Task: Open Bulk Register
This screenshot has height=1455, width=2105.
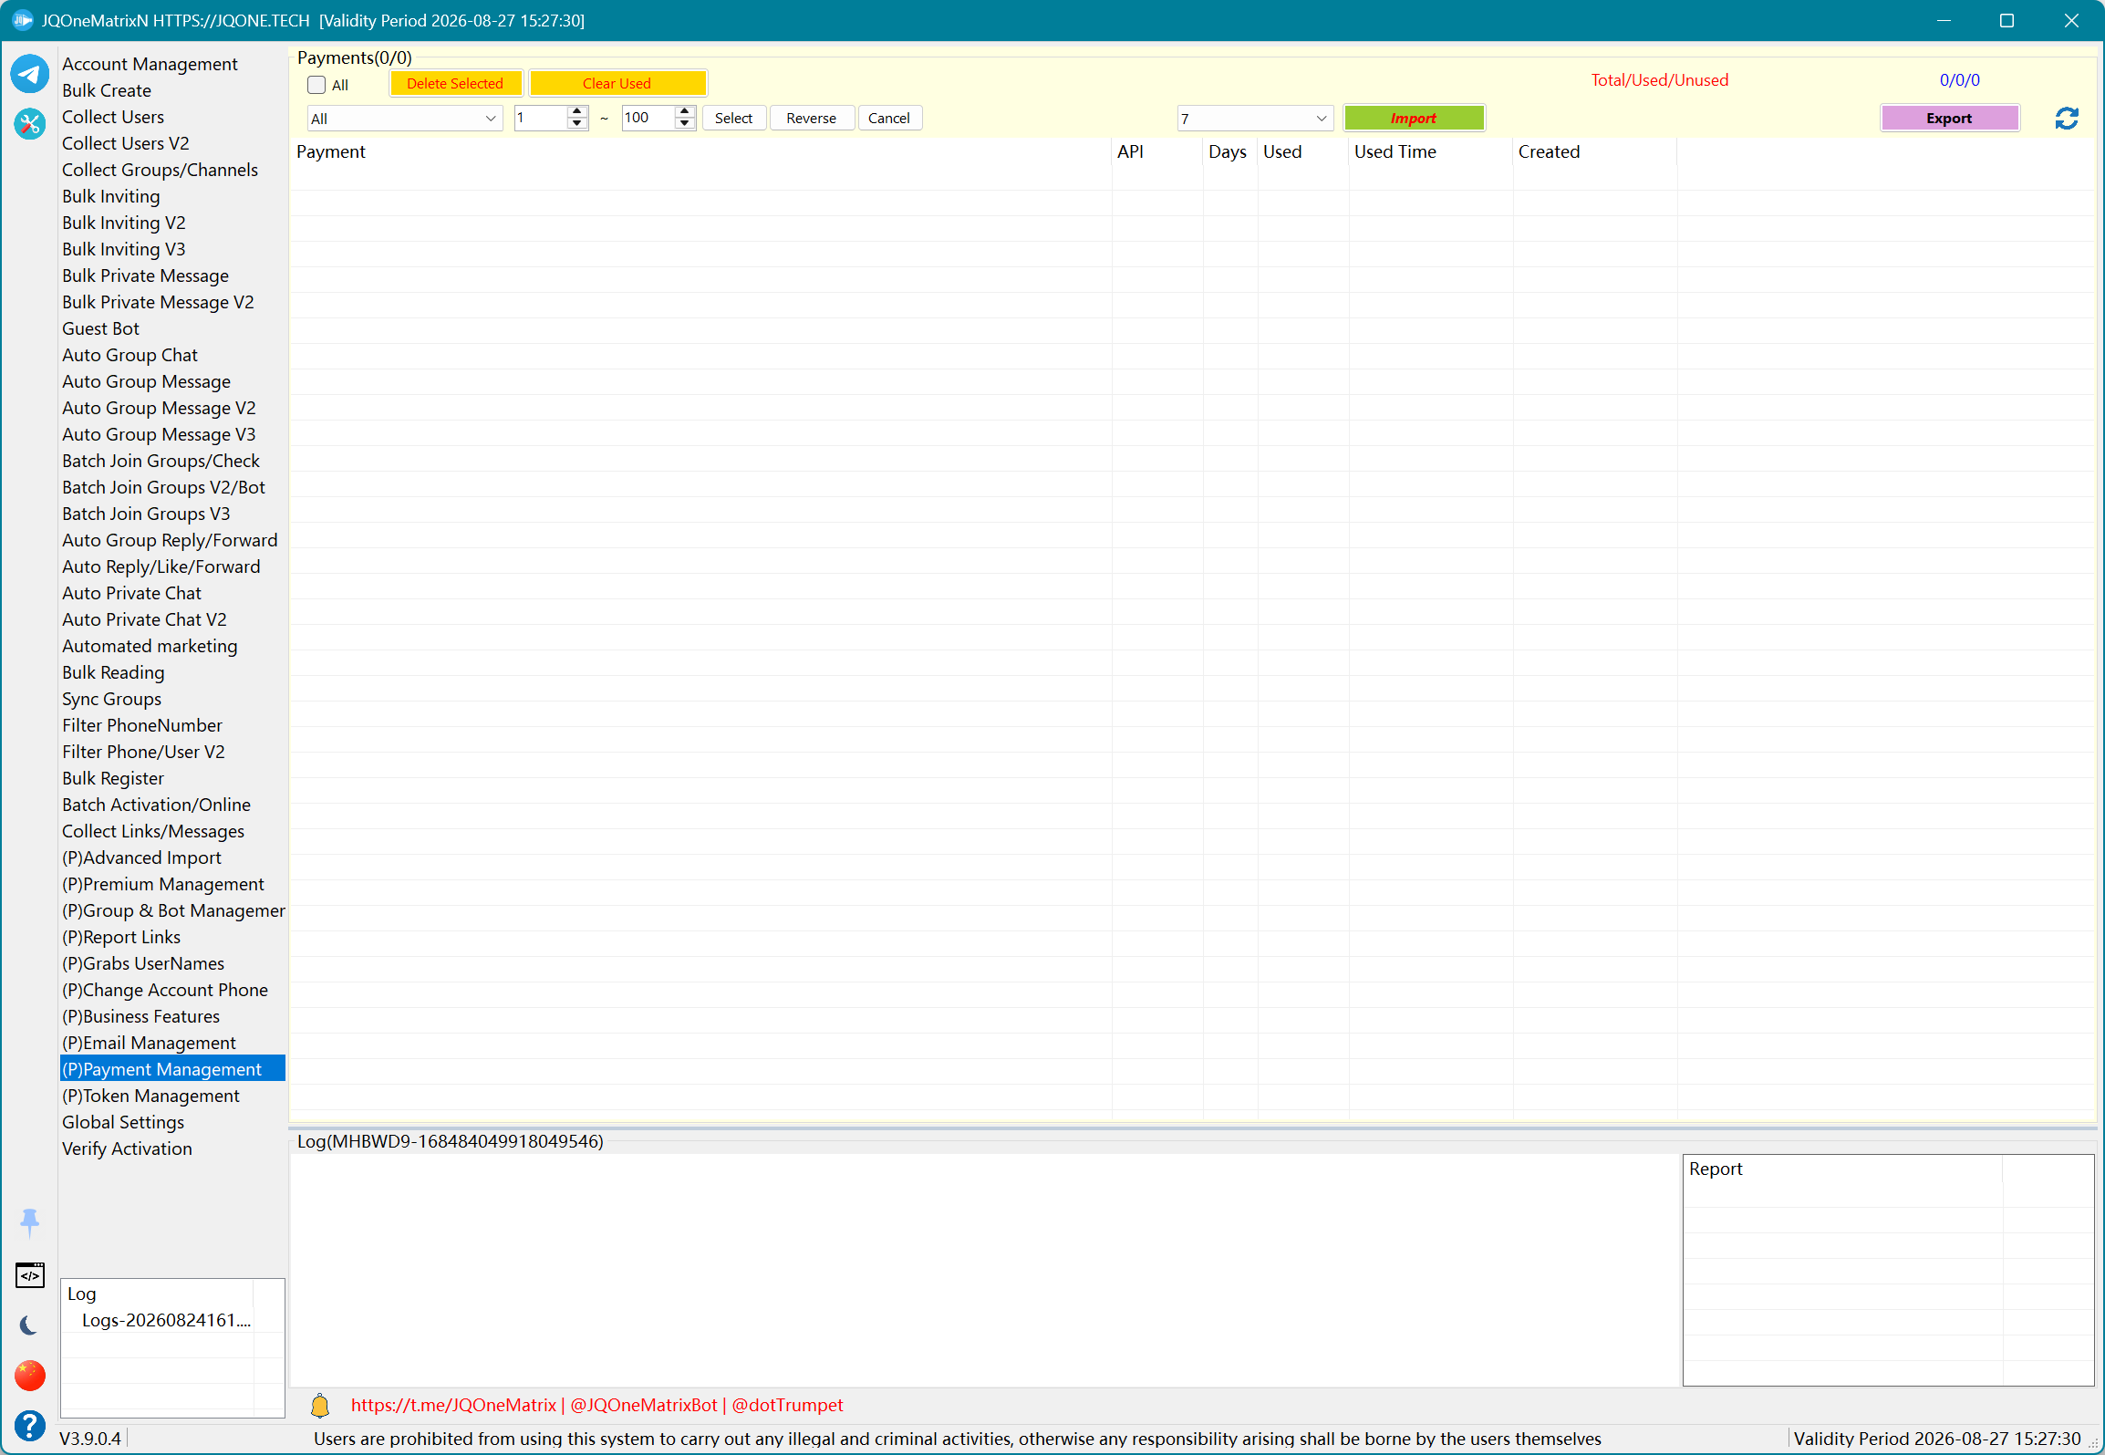Action: coord(113,778)
